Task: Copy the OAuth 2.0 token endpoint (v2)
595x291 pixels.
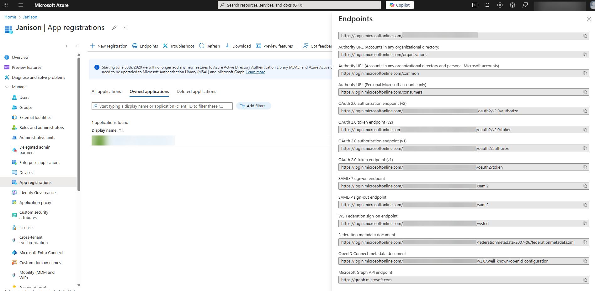Action: [585, 130]
